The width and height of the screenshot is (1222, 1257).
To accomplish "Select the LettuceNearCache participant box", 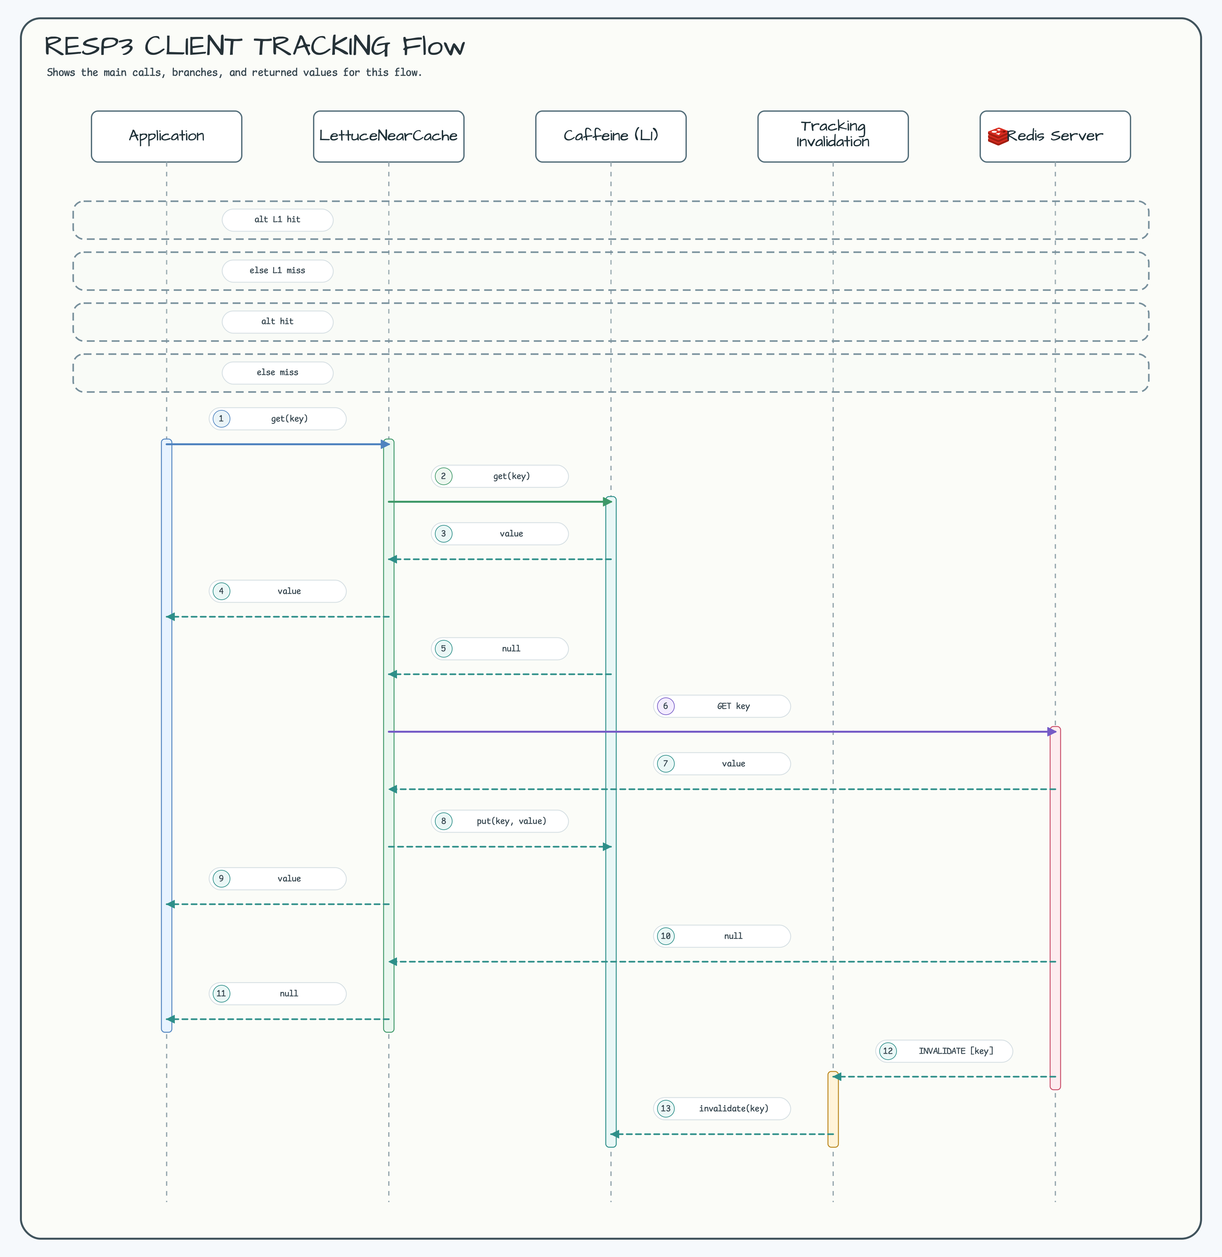I will [x=388, y=136].
